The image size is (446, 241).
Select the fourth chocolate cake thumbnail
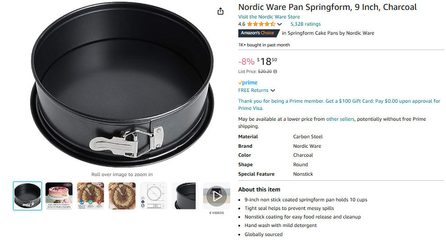pyautogui.click(x=122, y=196)
